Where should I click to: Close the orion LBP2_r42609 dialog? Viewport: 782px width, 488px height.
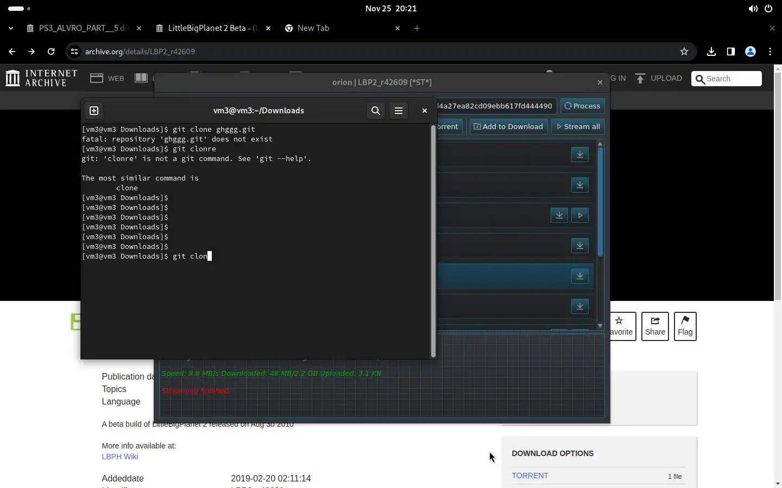tap(600, 82)
